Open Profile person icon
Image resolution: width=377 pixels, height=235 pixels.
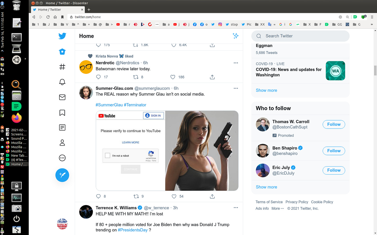62,143
